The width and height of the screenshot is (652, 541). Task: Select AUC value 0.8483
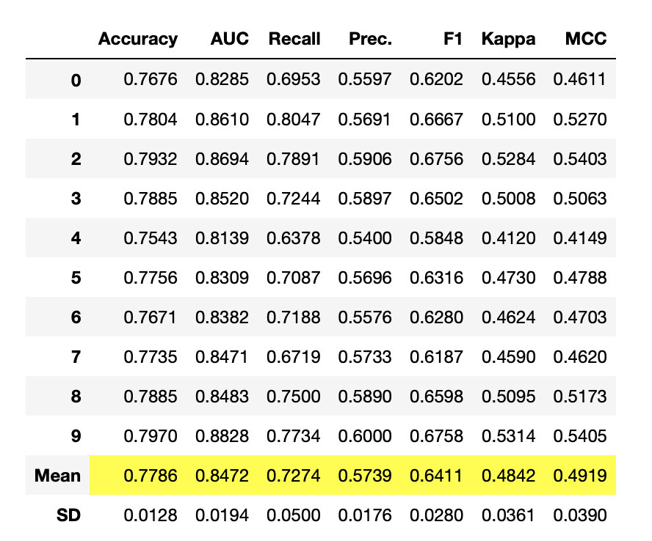222,397
